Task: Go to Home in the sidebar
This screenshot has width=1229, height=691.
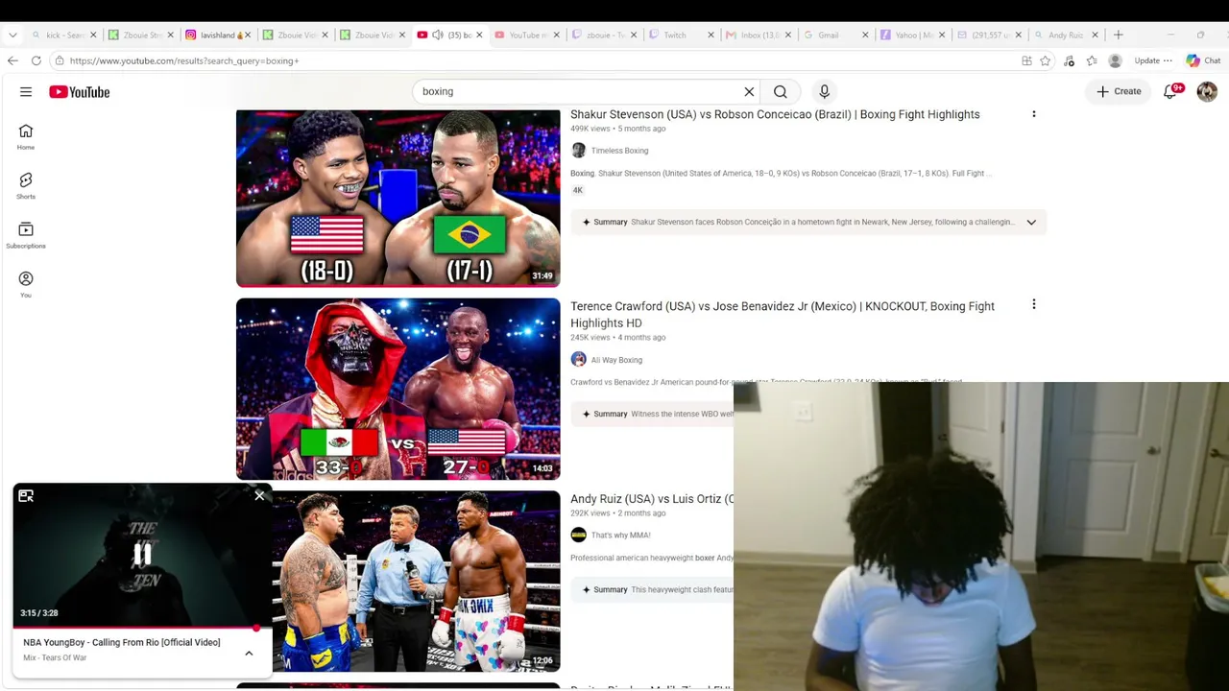Action: tap(26, 137)
